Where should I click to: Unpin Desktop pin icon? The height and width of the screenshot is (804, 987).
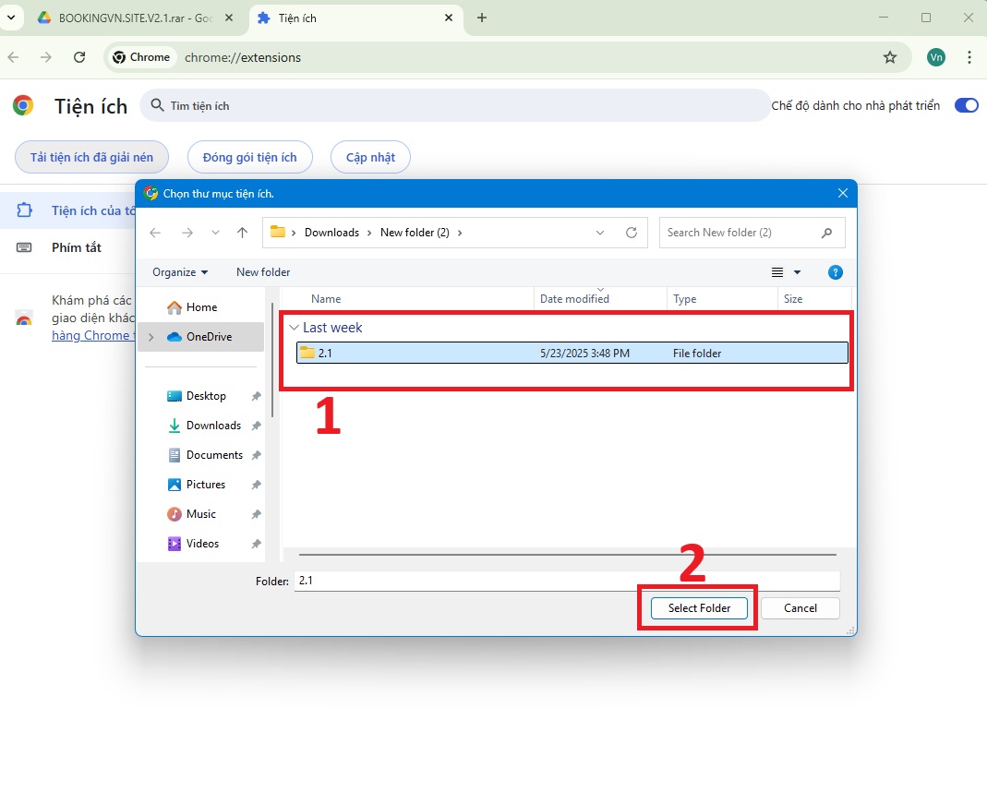256,396
